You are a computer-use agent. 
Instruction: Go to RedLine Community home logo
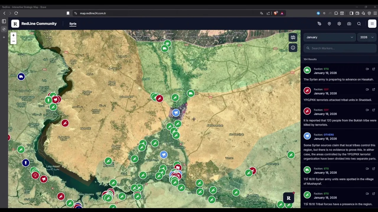coord(34,24)
